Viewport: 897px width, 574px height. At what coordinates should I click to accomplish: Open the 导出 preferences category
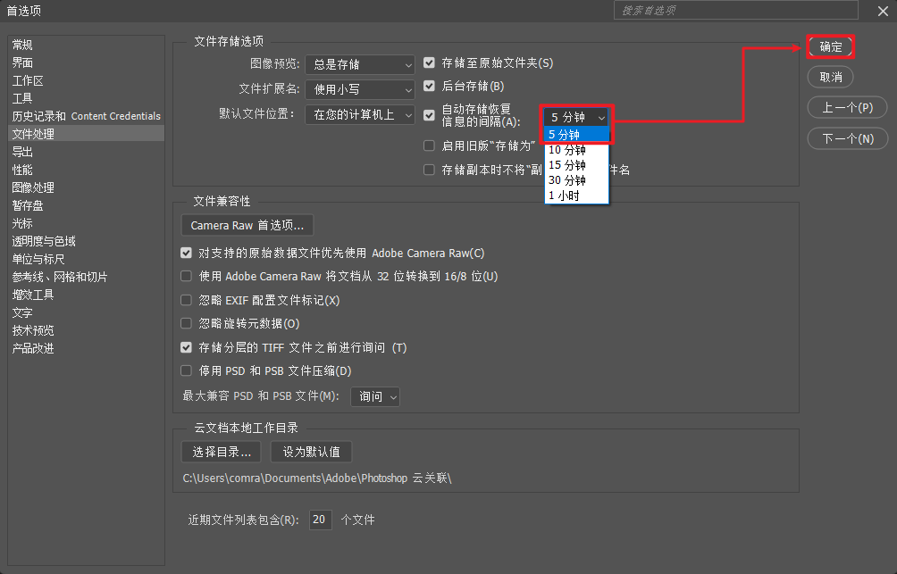coord(22,152)
